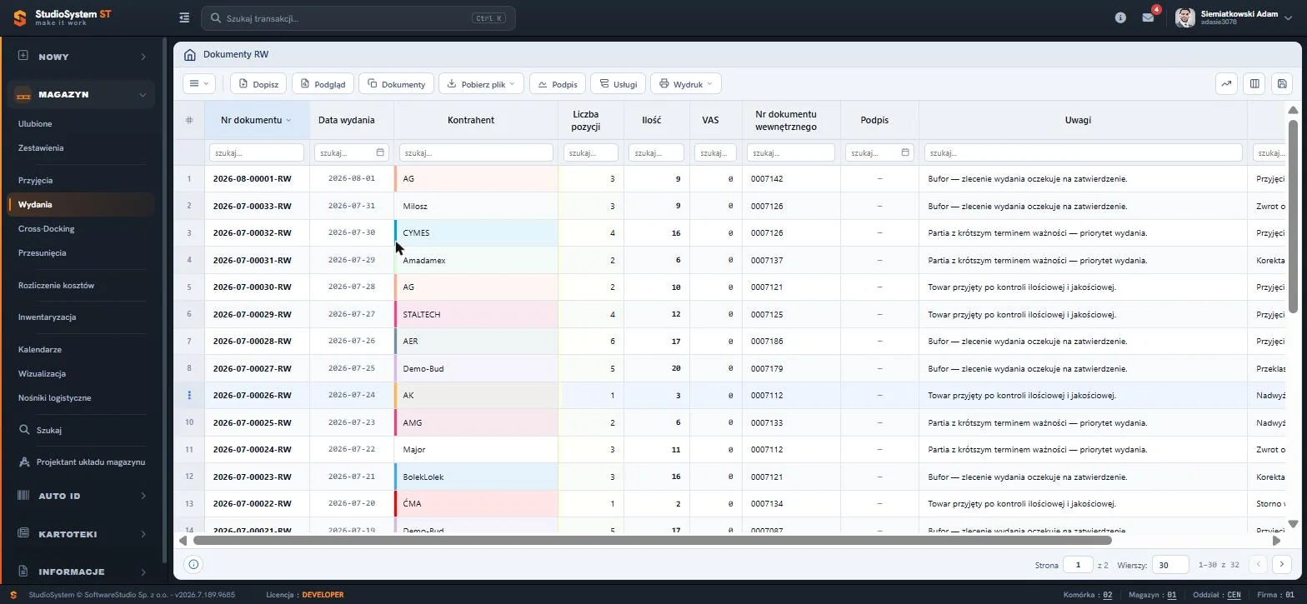The image size is (1307, 604).
Task: Click date 2026-07-23 cell
Action: pos(351,422)
